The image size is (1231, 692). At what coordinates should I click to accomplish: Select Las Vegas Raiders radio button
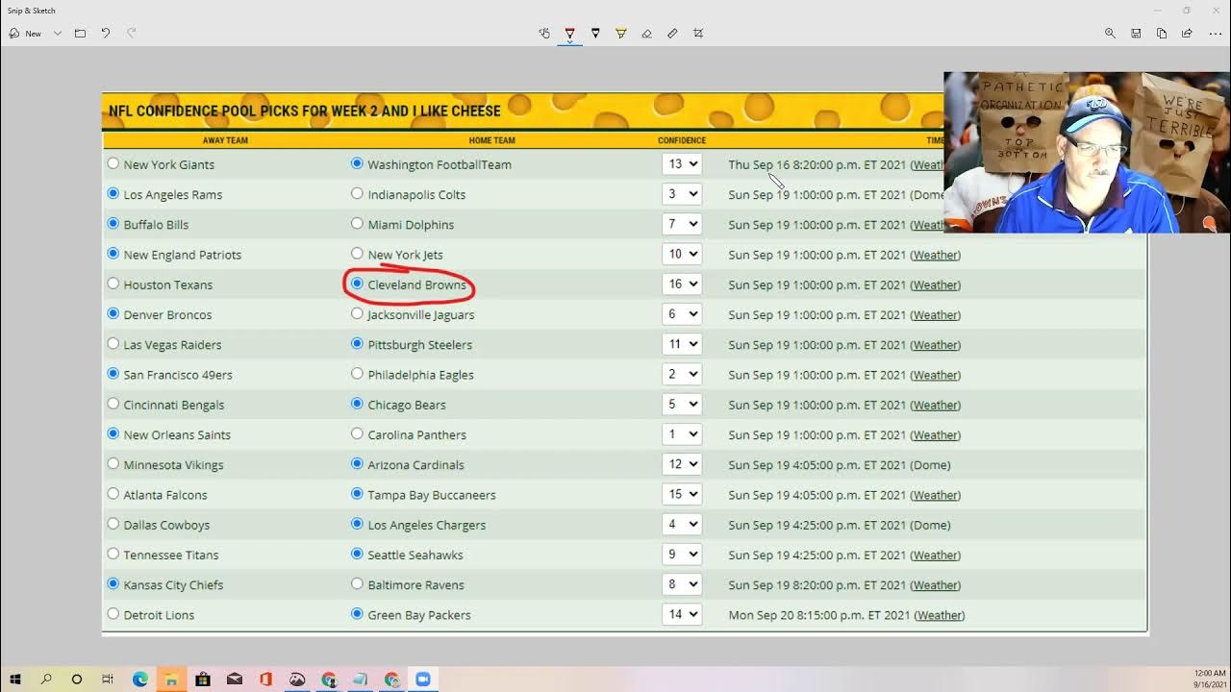pyautogui.click(x=113, y=343)
